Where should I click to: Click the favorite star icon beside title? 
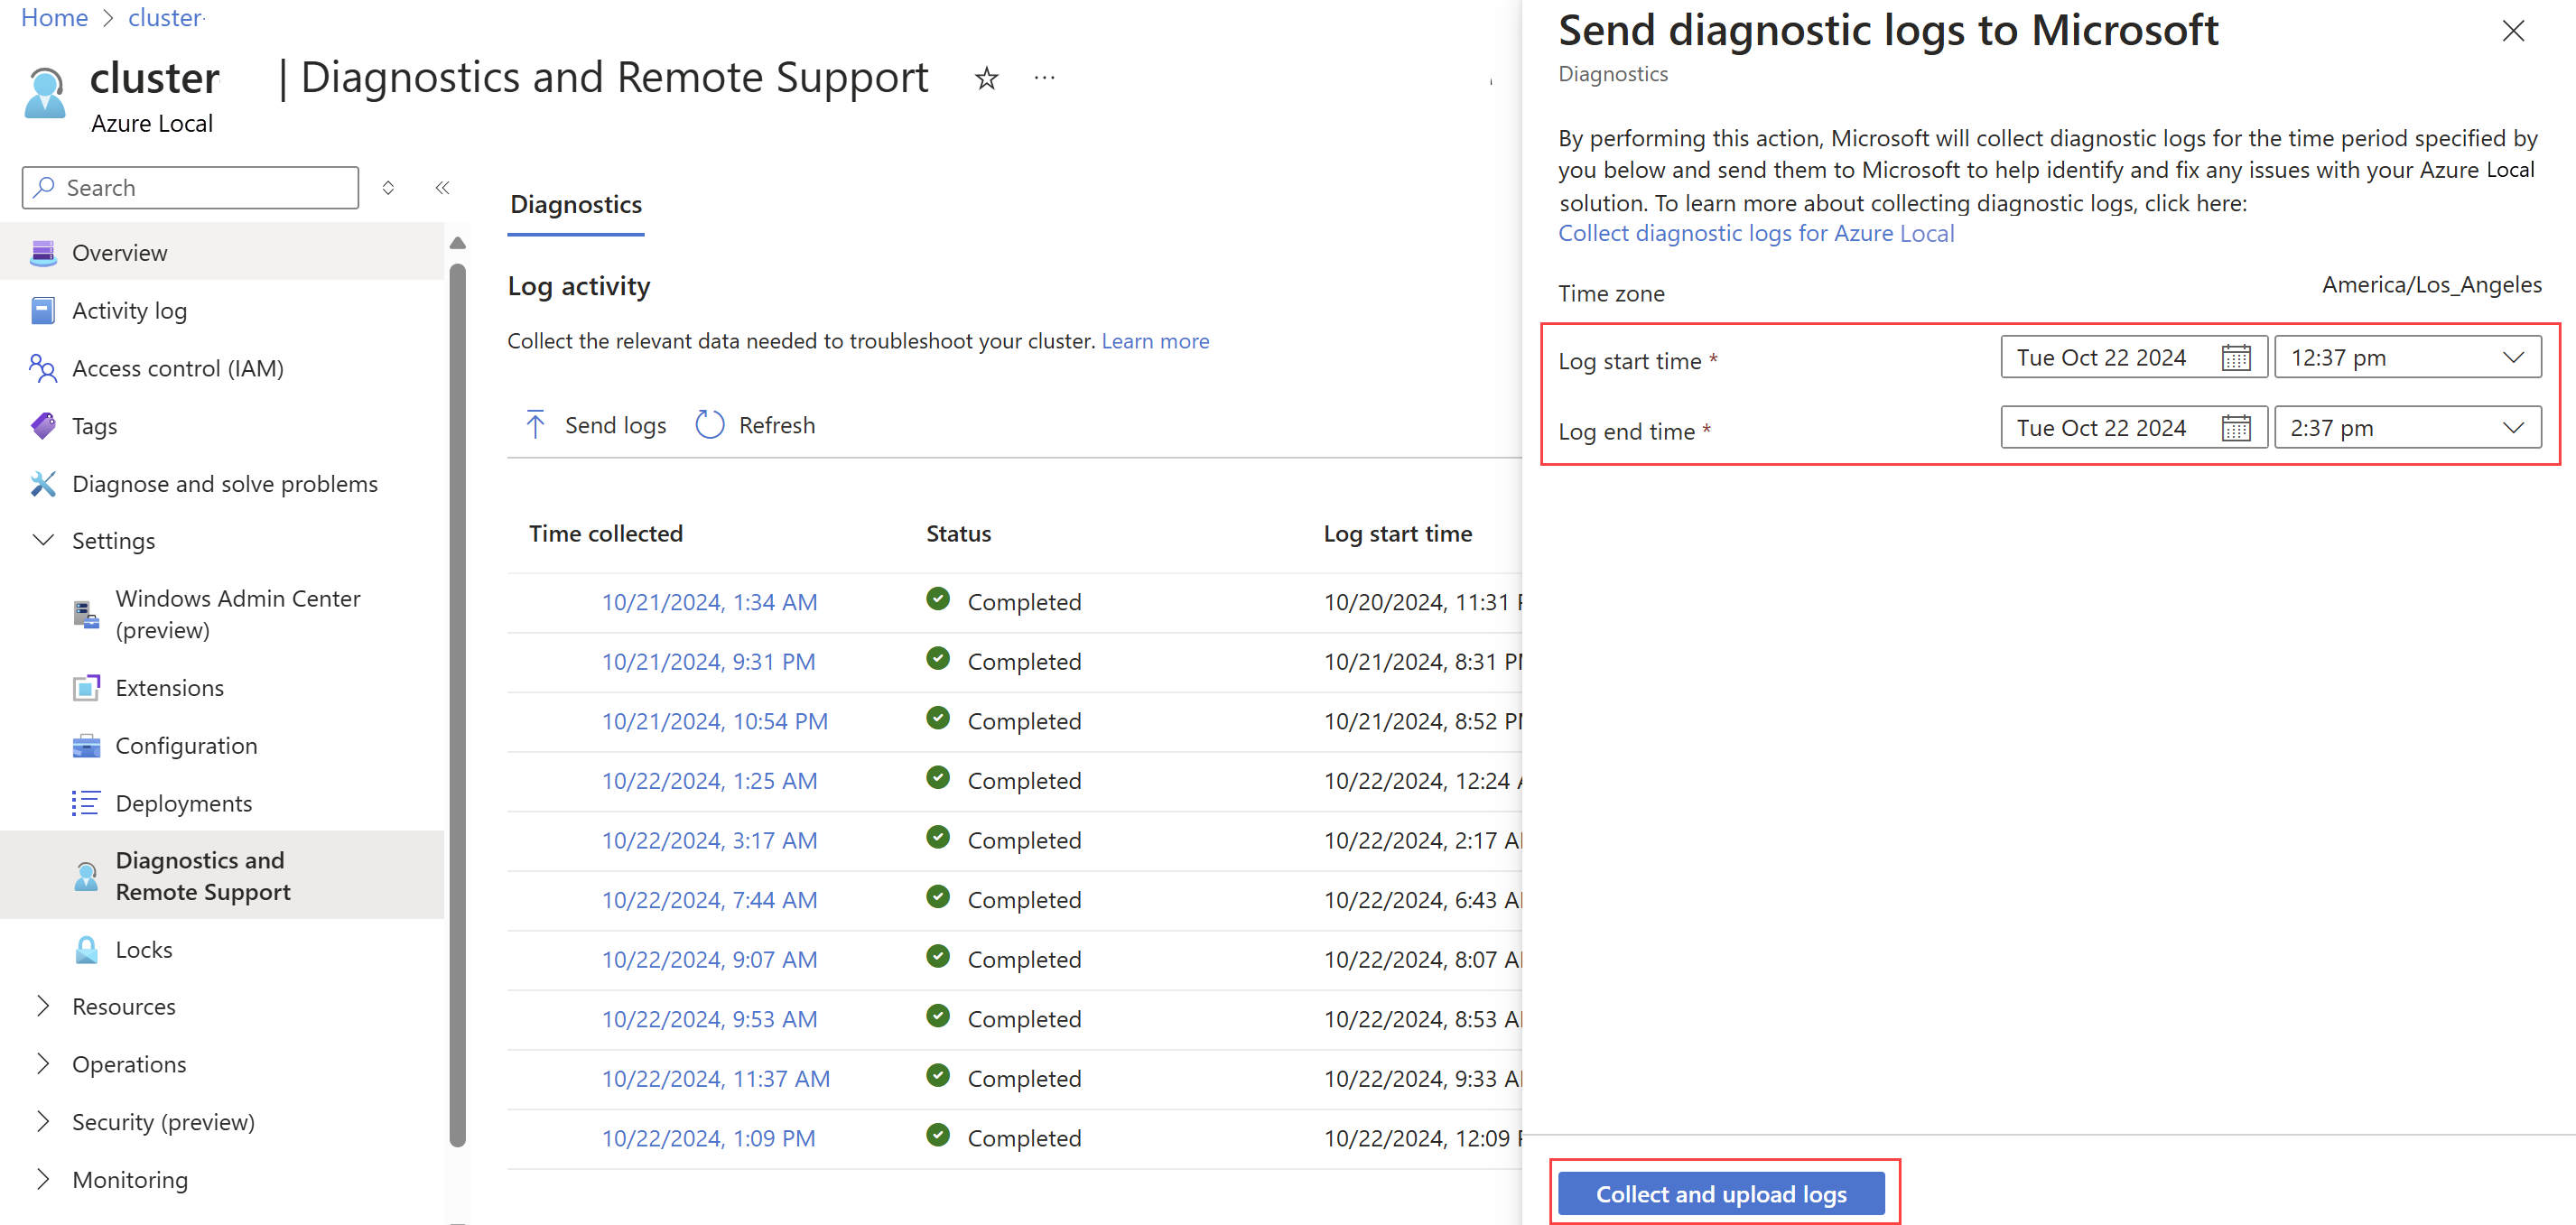pos(986,78)
